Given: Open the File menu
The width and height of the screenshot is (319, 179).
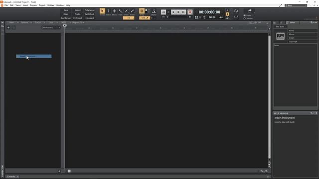Looking at the screenshot, I should click(x=6, y=5).
